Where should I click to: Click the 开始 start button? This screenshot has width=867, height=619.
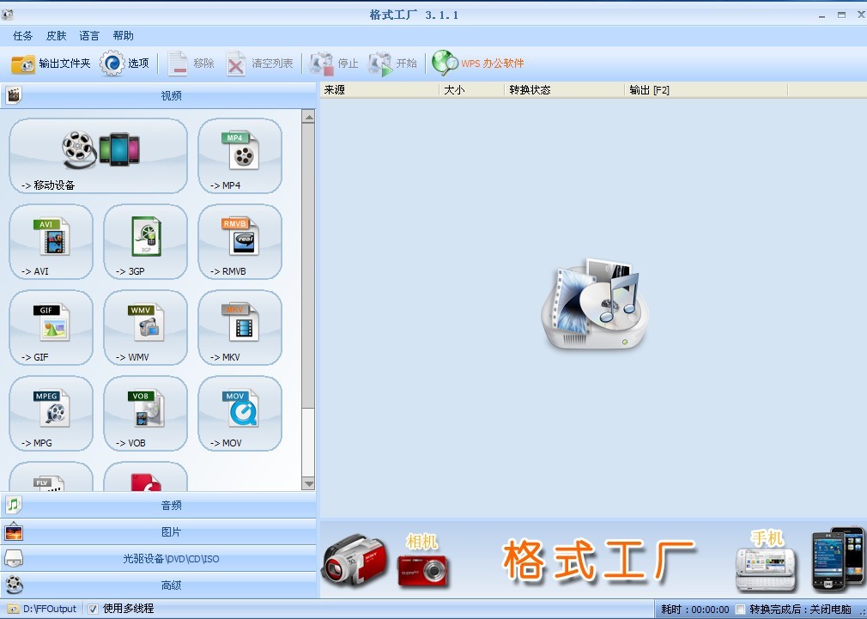pos(392,64)
